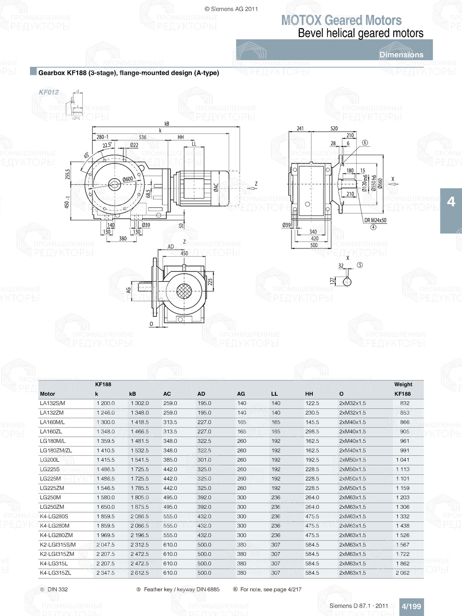Click the note symbol before page 4/217 reference
The width and height of the screenshot is (462, 616).
[x=235, y=589]
